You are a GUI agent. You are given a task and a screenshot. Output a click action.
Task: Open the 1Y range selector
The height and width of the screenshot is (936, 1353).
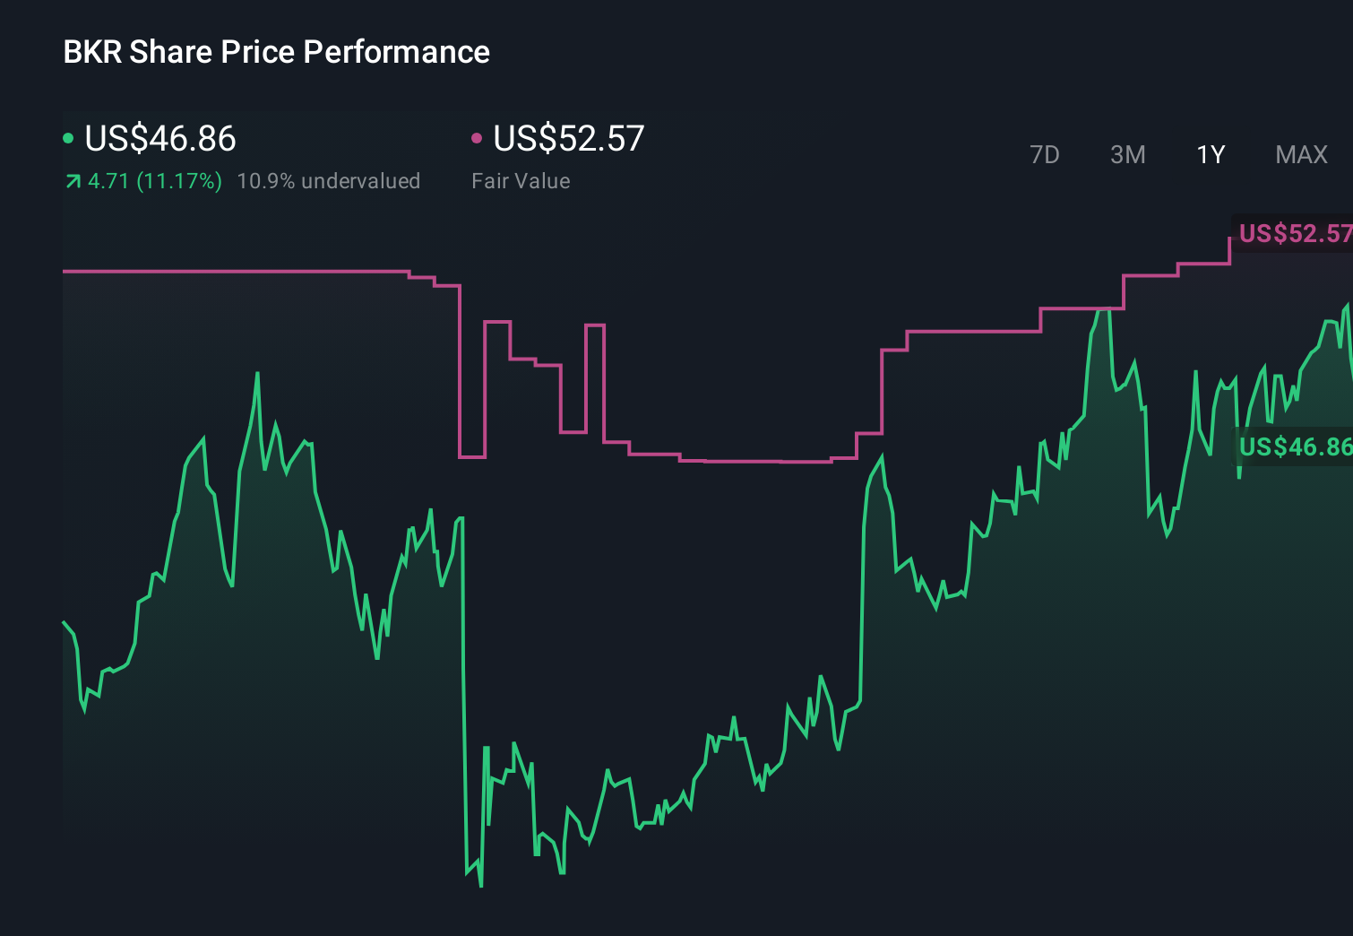coord(1211,155)
